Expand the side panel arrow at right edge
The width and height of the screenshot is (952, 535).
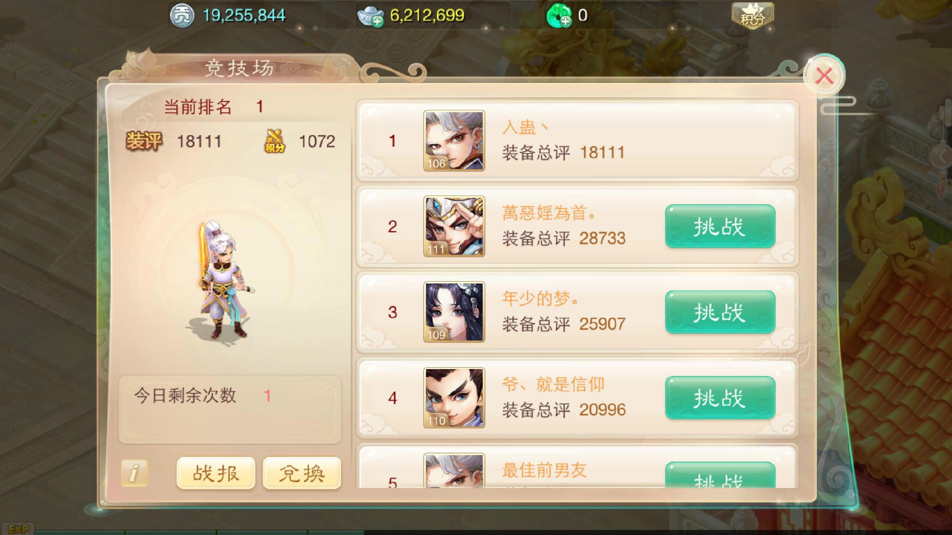(943, 156)
